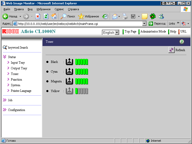The width and height of the screenshot is (192, 144).
Task: Click the Cyan toner level bar
Action: 82,72
